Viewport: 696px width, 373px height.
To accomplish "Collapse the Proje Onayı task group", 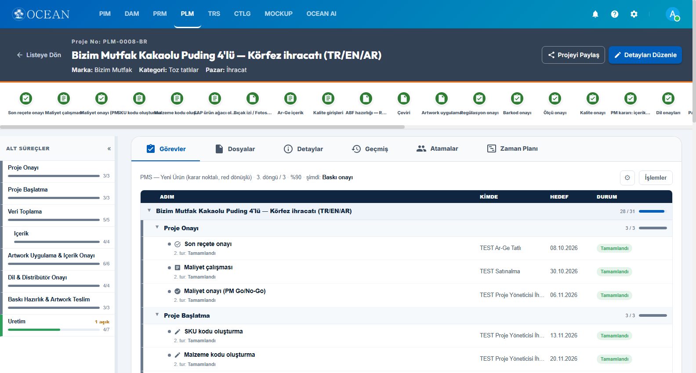I will [157, 228].
